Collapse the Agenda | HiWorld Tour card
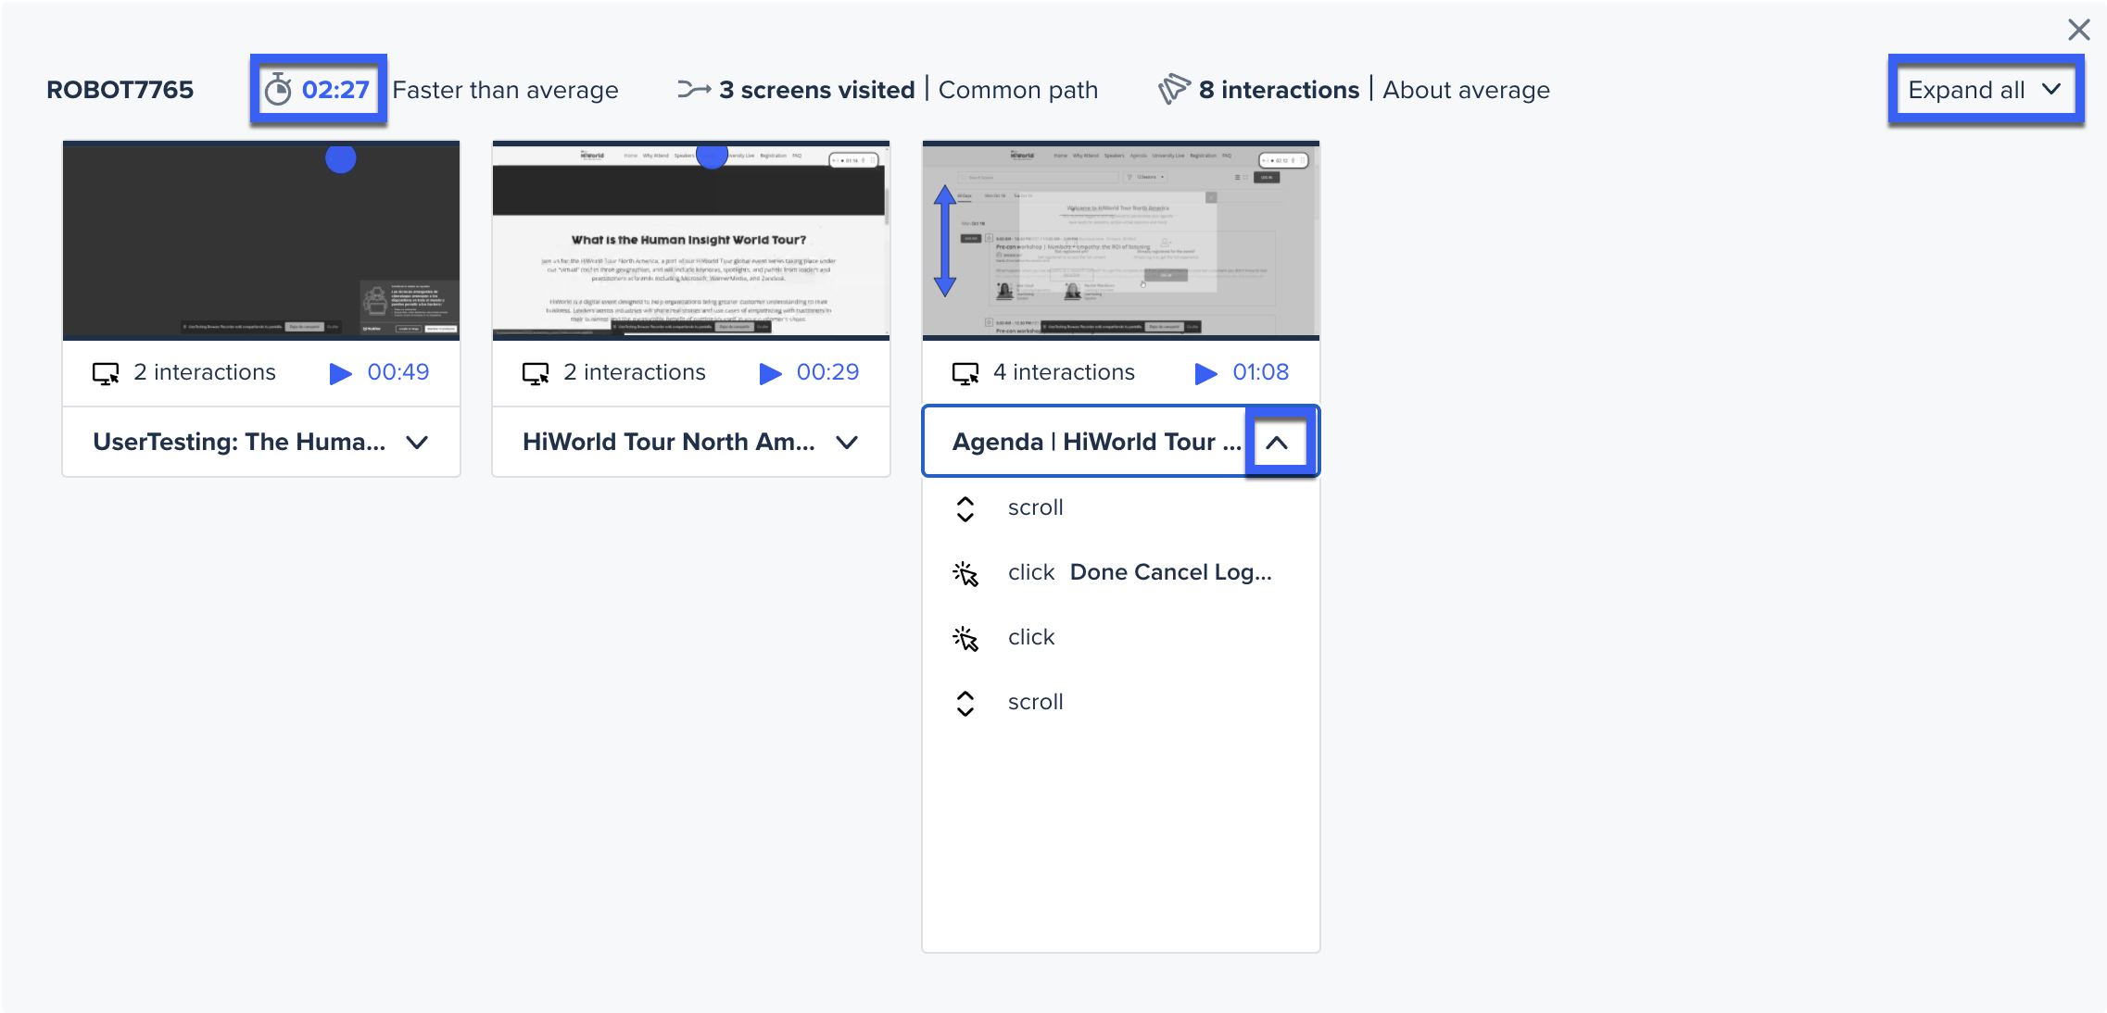This screenshot has width=2107, height=1013. (x=1277, y=443)
